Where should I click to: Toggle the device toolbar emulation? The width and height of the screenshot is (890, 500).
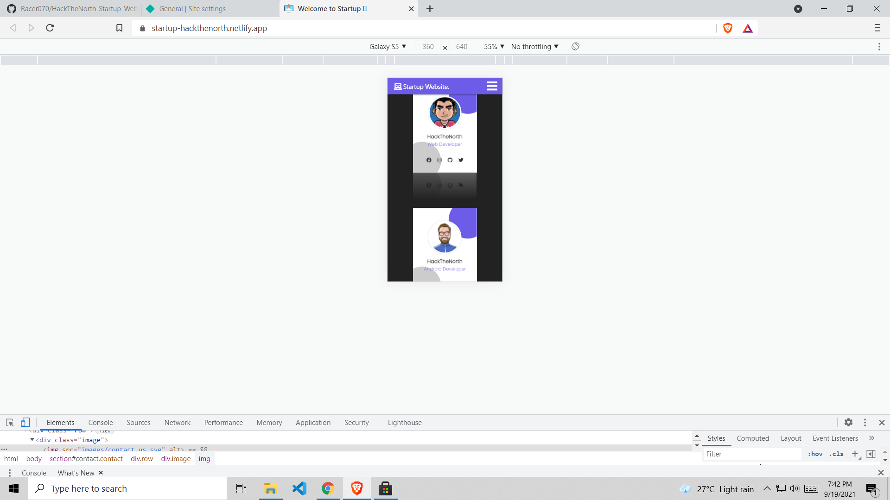coord(25,422)
